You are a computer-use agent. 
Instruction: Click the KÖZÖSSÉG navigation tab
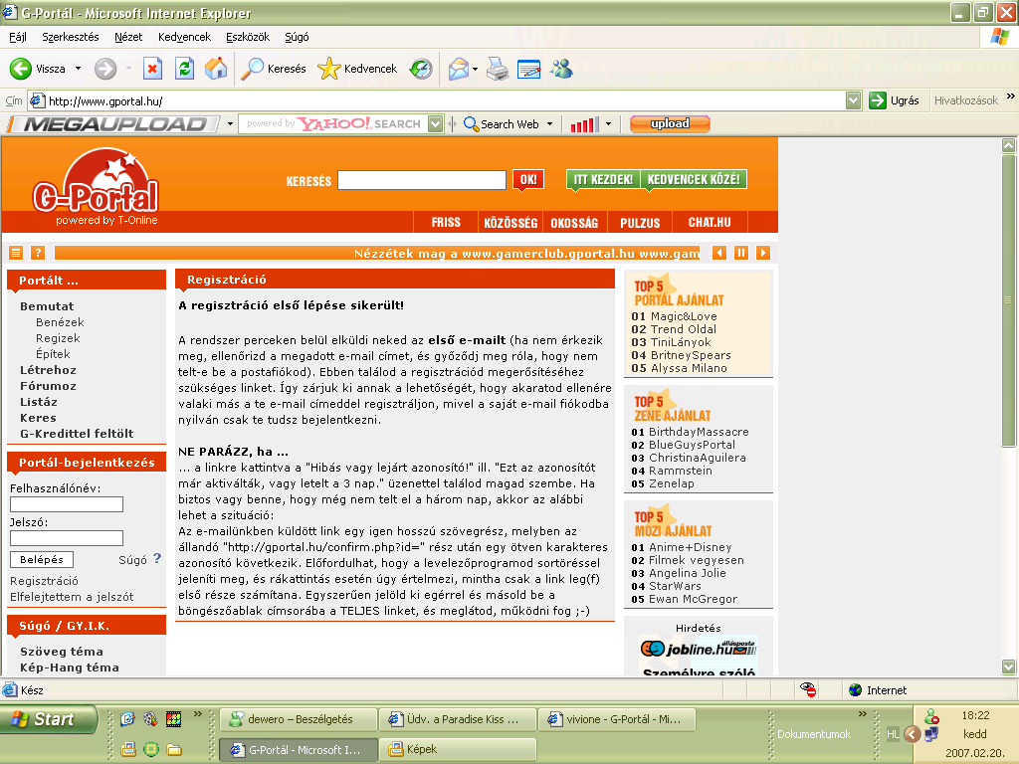[510, 222]
